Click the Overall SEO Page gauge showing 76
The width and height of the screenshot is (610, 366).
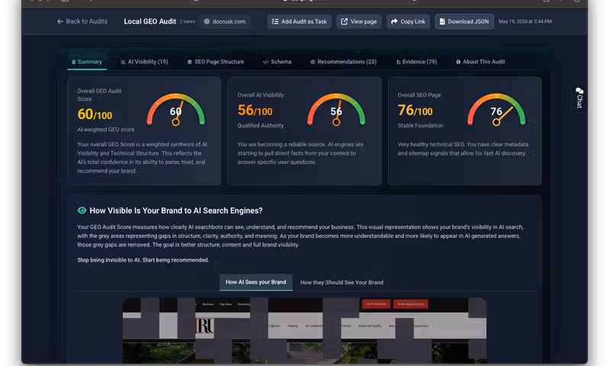tap(496, 109)
